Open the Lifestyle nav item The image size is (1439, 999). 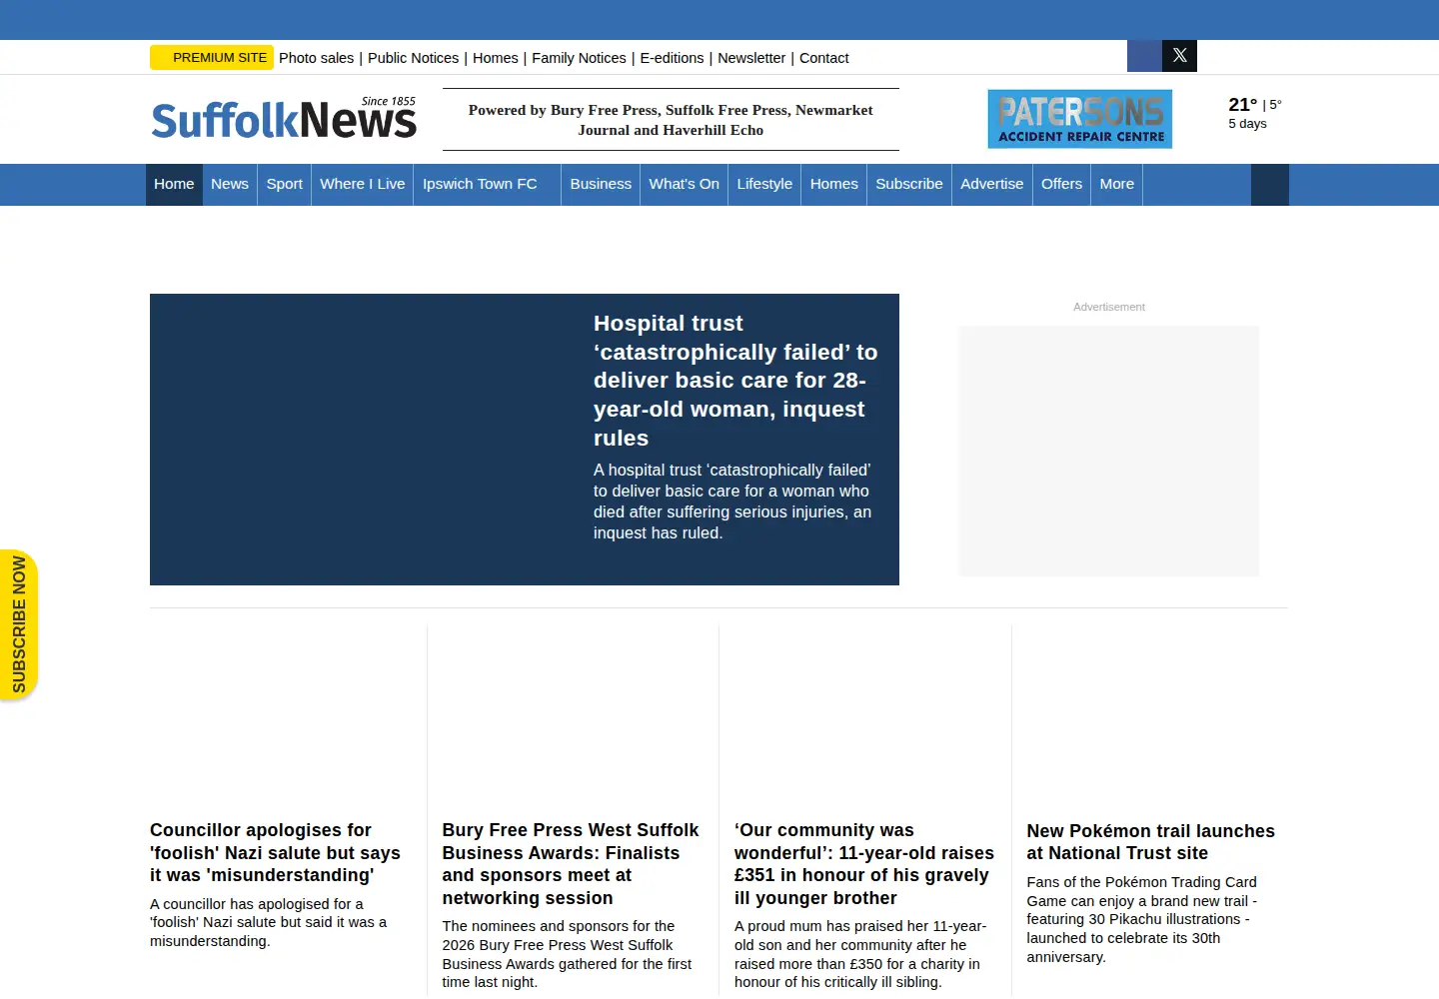tap(764, 185)
